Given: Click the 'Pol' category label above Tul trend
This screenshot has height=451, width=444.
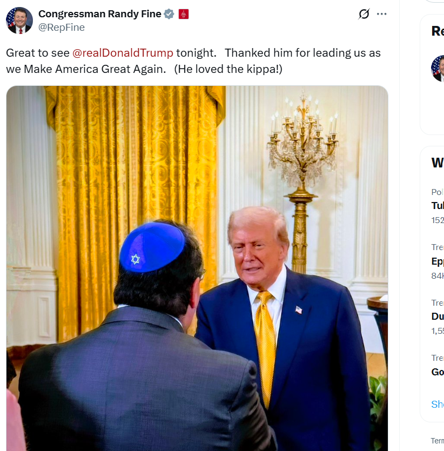Looking at the screenshot, I should click(438, 192).
